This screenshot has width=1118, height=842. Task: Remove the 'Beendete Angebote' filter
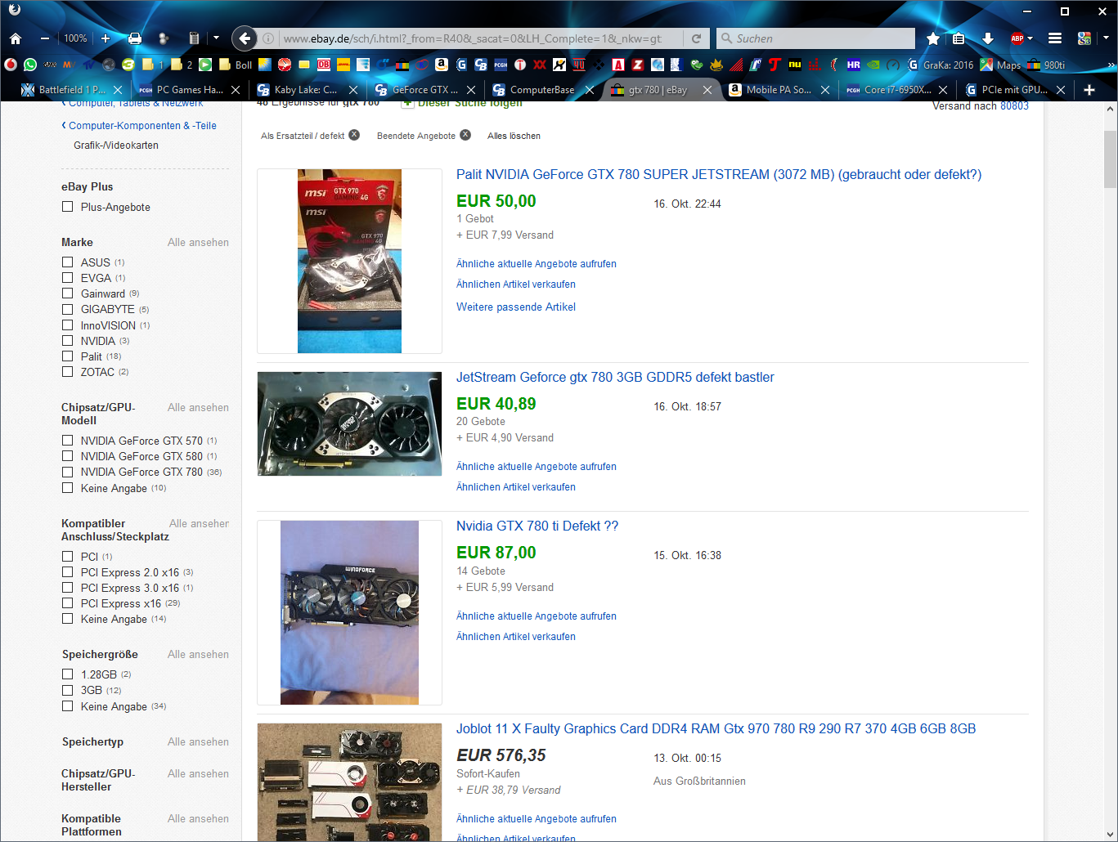click(x=465, y=135)
